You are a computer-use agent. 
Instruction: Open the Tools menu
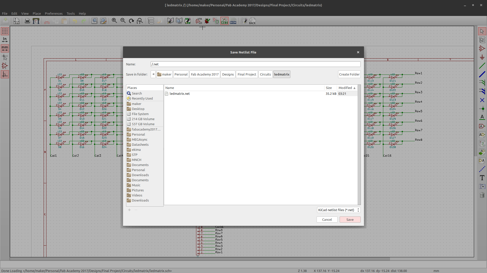click(71, 13)
